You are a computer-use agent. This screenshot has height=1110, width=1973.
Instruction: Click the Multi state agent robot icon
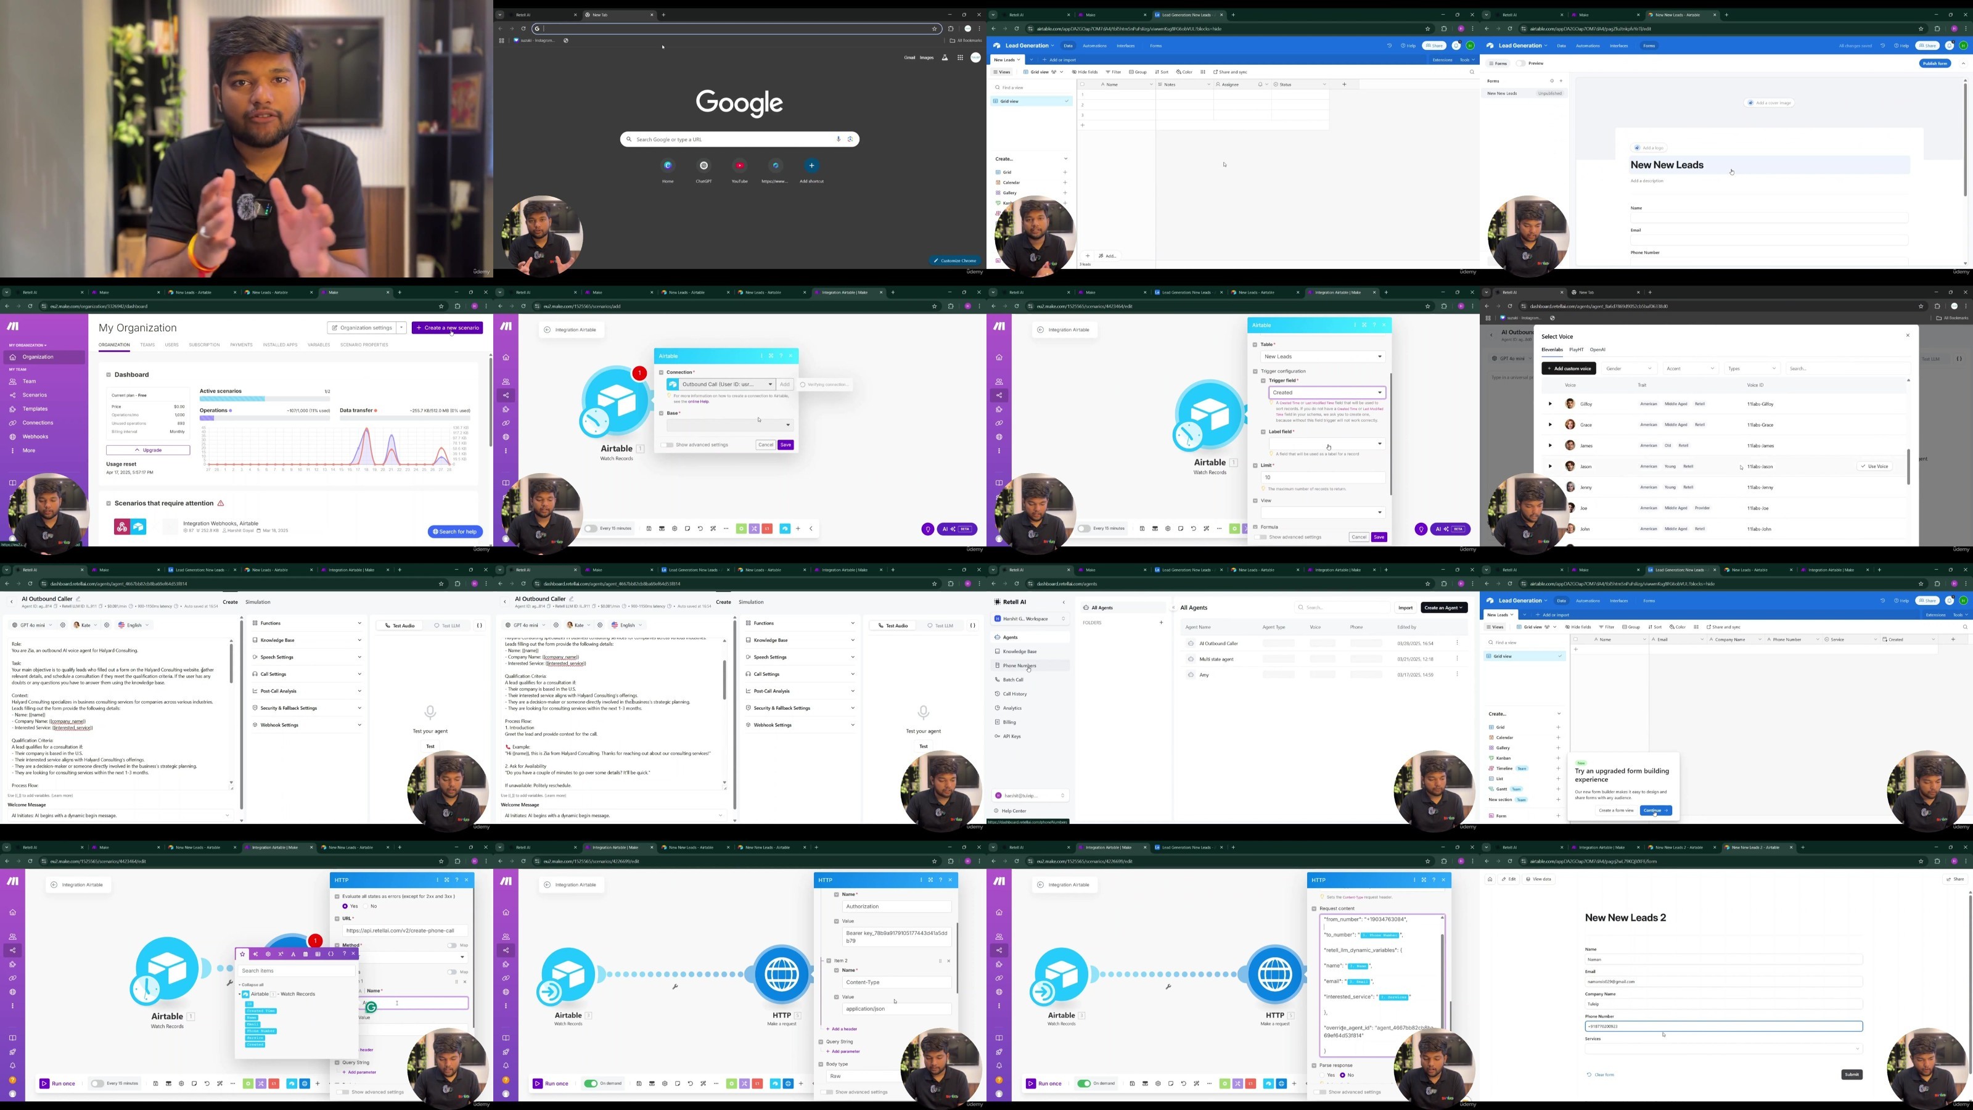tap(1190, 659)
